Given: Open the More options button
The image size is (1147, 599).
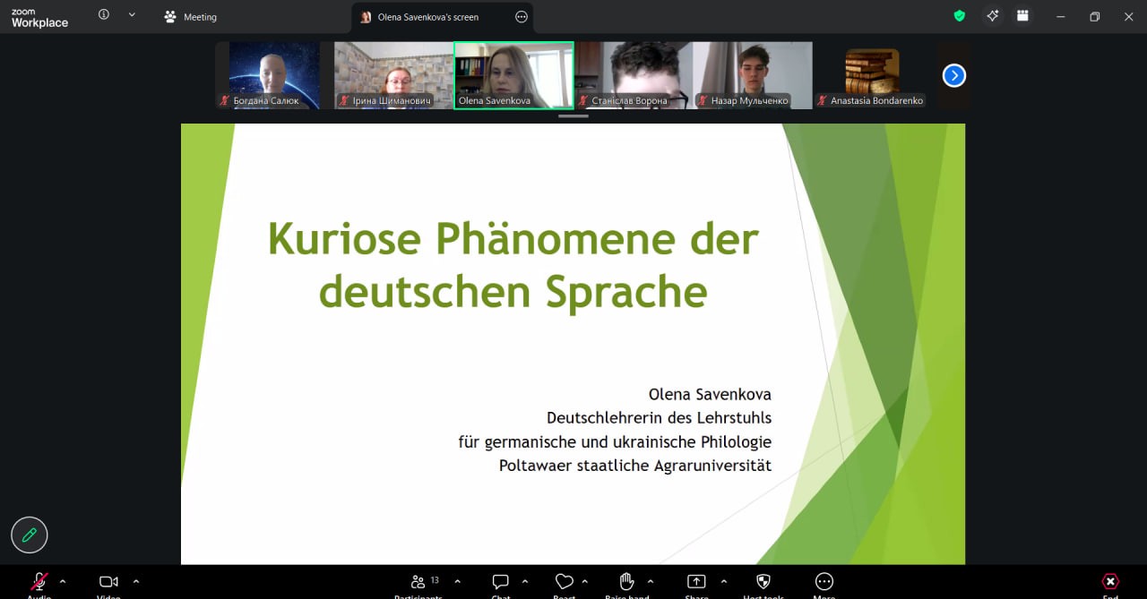Looking at the screenshot, I should tap(824, 582).
